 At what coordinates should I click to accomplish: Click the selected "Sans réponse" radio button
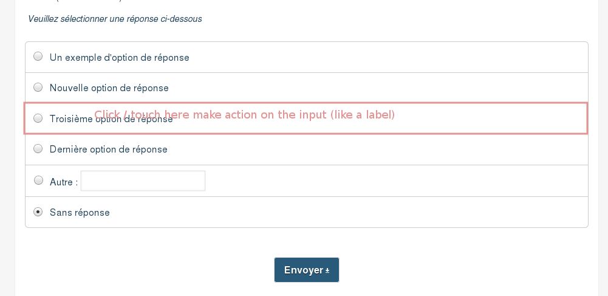tap(38, 212)
